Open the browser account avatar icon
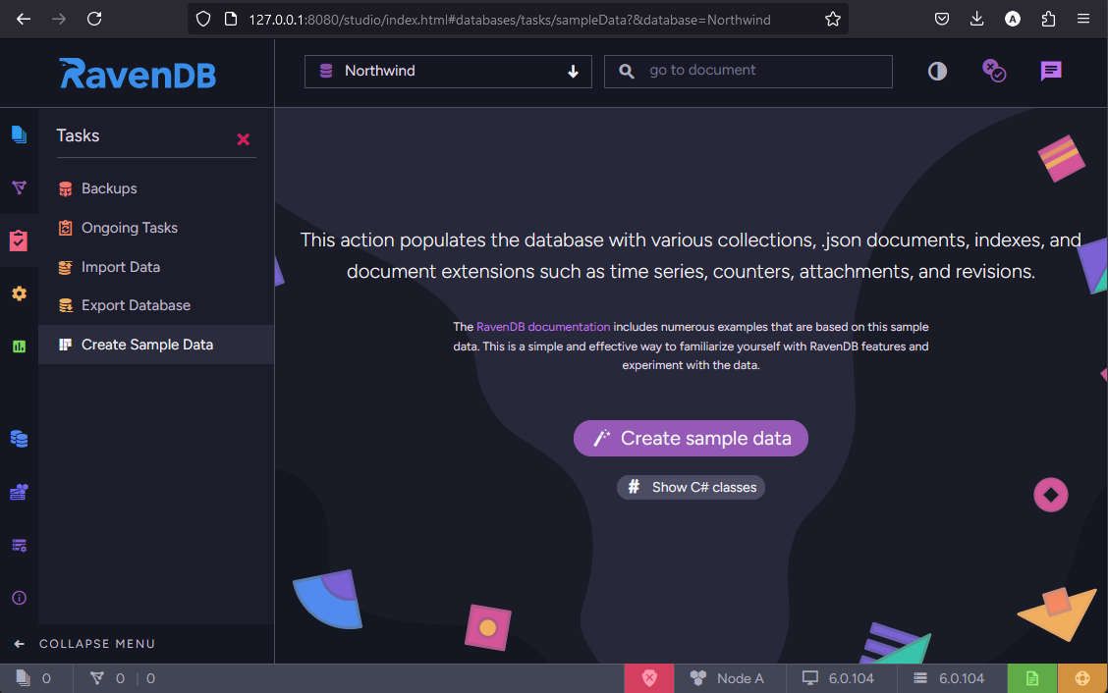The width and height of the screenshot is (1108, 693). 1013,19
